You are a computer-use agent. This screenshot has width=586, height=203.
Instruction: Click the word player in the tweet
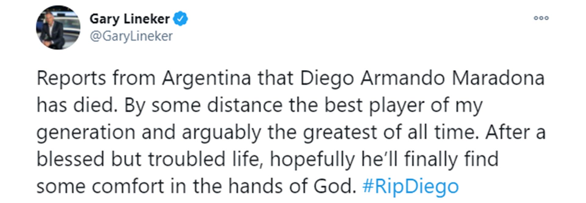[396, 106]
